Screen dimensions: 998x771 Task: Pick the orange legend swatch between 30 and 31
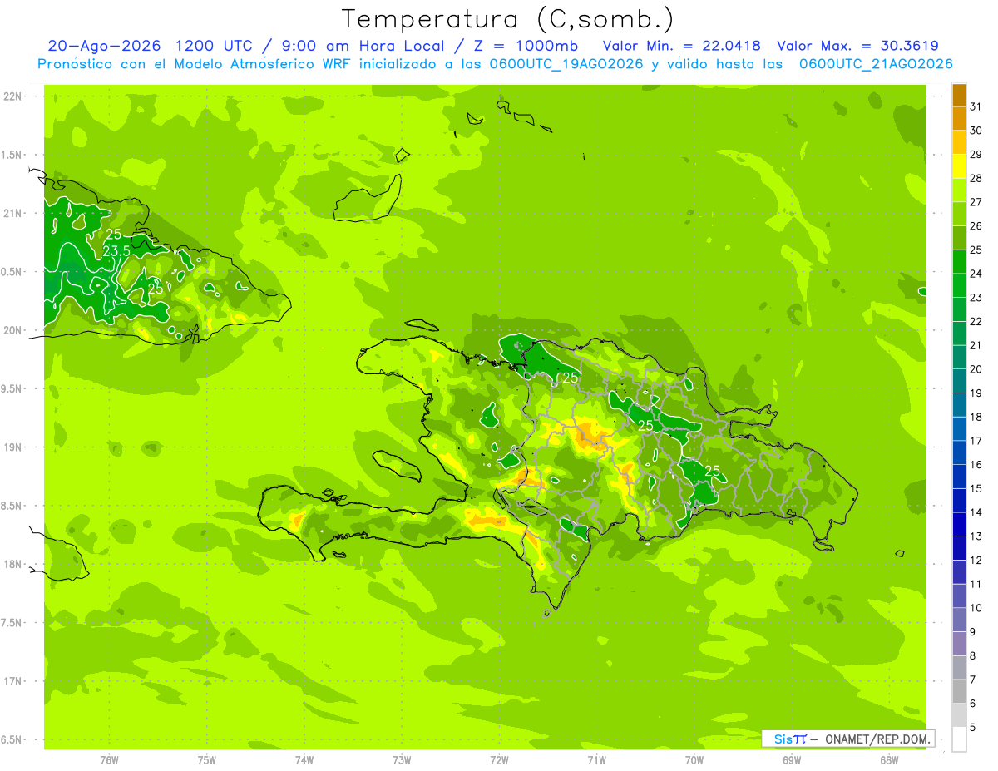pyautogui.click(x=959, y=118)
